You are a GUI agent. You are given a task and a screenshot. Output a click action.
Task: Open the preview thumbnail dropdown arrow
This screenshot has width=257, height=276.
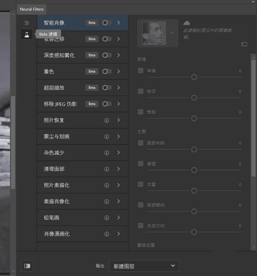172,33
